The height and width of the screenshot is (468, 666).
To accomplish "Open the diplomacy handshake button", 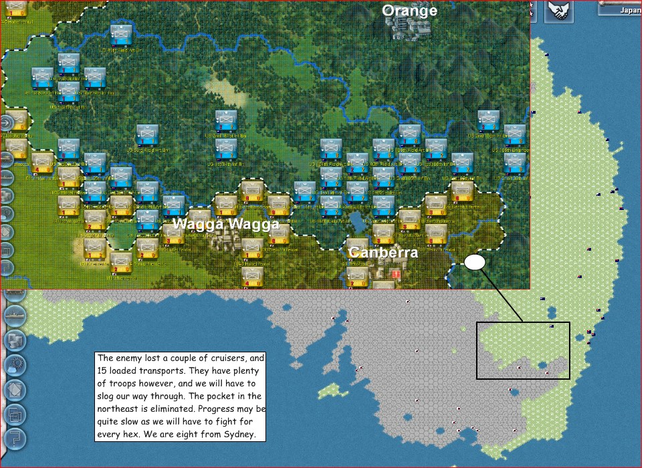I will [x=558, y=11].
